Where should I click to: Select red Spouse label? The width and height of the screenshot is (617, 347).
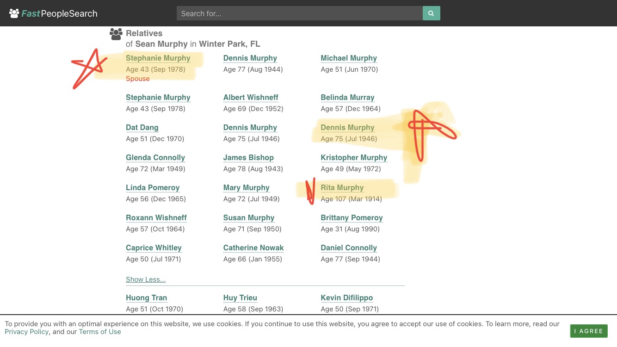138,79
